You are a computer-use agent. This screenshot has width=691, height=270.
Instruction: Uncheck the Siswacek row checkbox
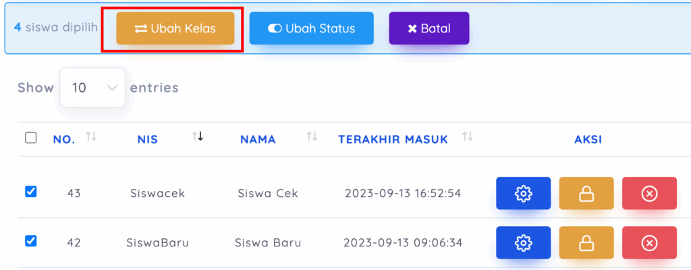[30, 192]
